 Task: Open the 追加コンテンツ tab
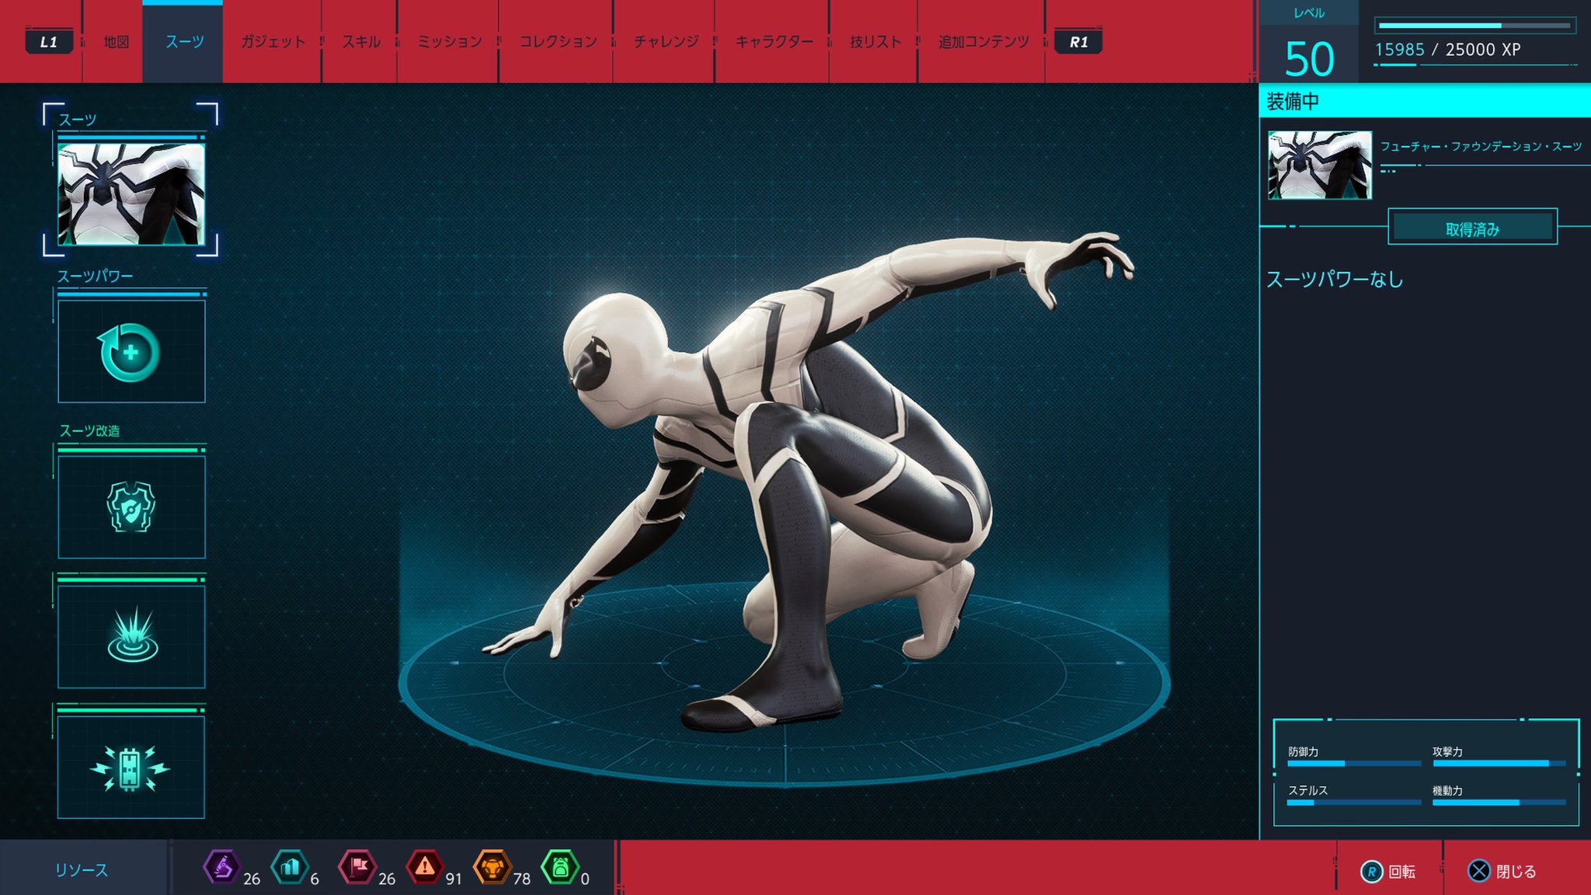983,42
